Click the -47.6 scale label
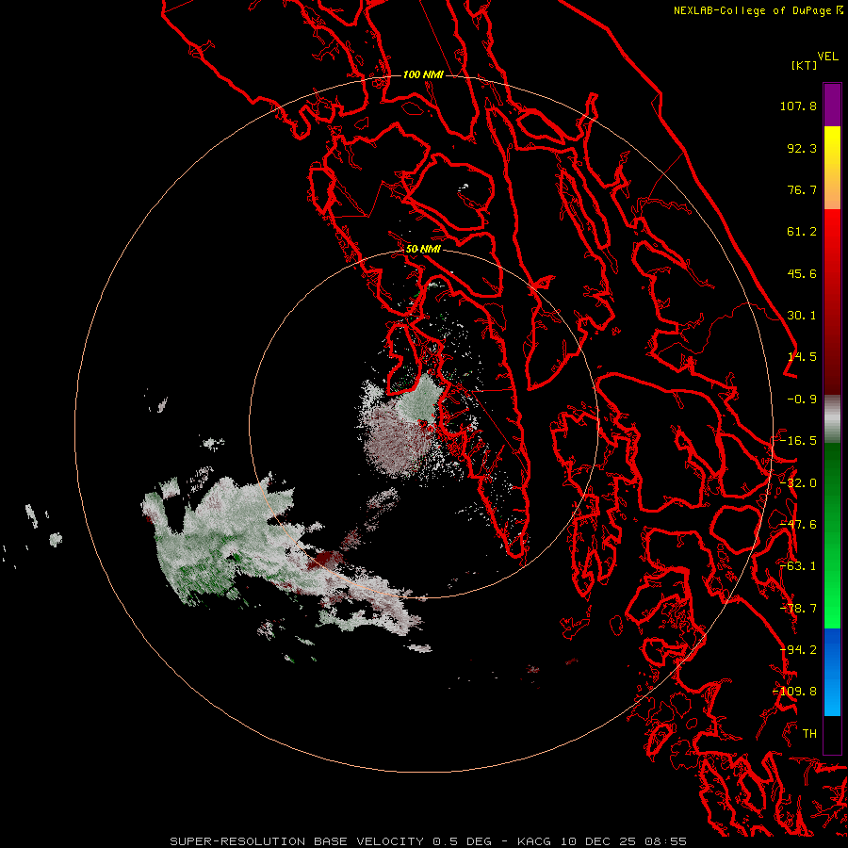The height and width of the screenshot is (848, 848). pyautogui.click(x=798, y=525)
